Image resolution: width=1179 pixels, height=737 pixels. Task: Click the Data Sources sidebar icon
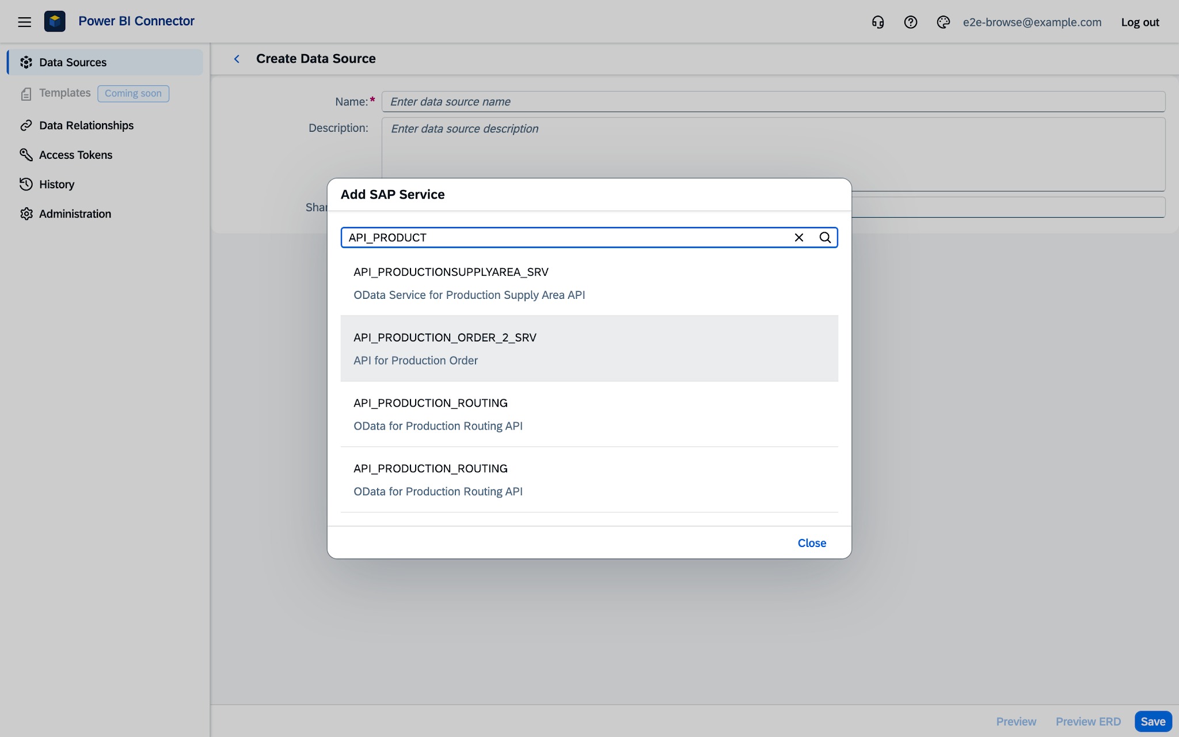click(26, 62)
